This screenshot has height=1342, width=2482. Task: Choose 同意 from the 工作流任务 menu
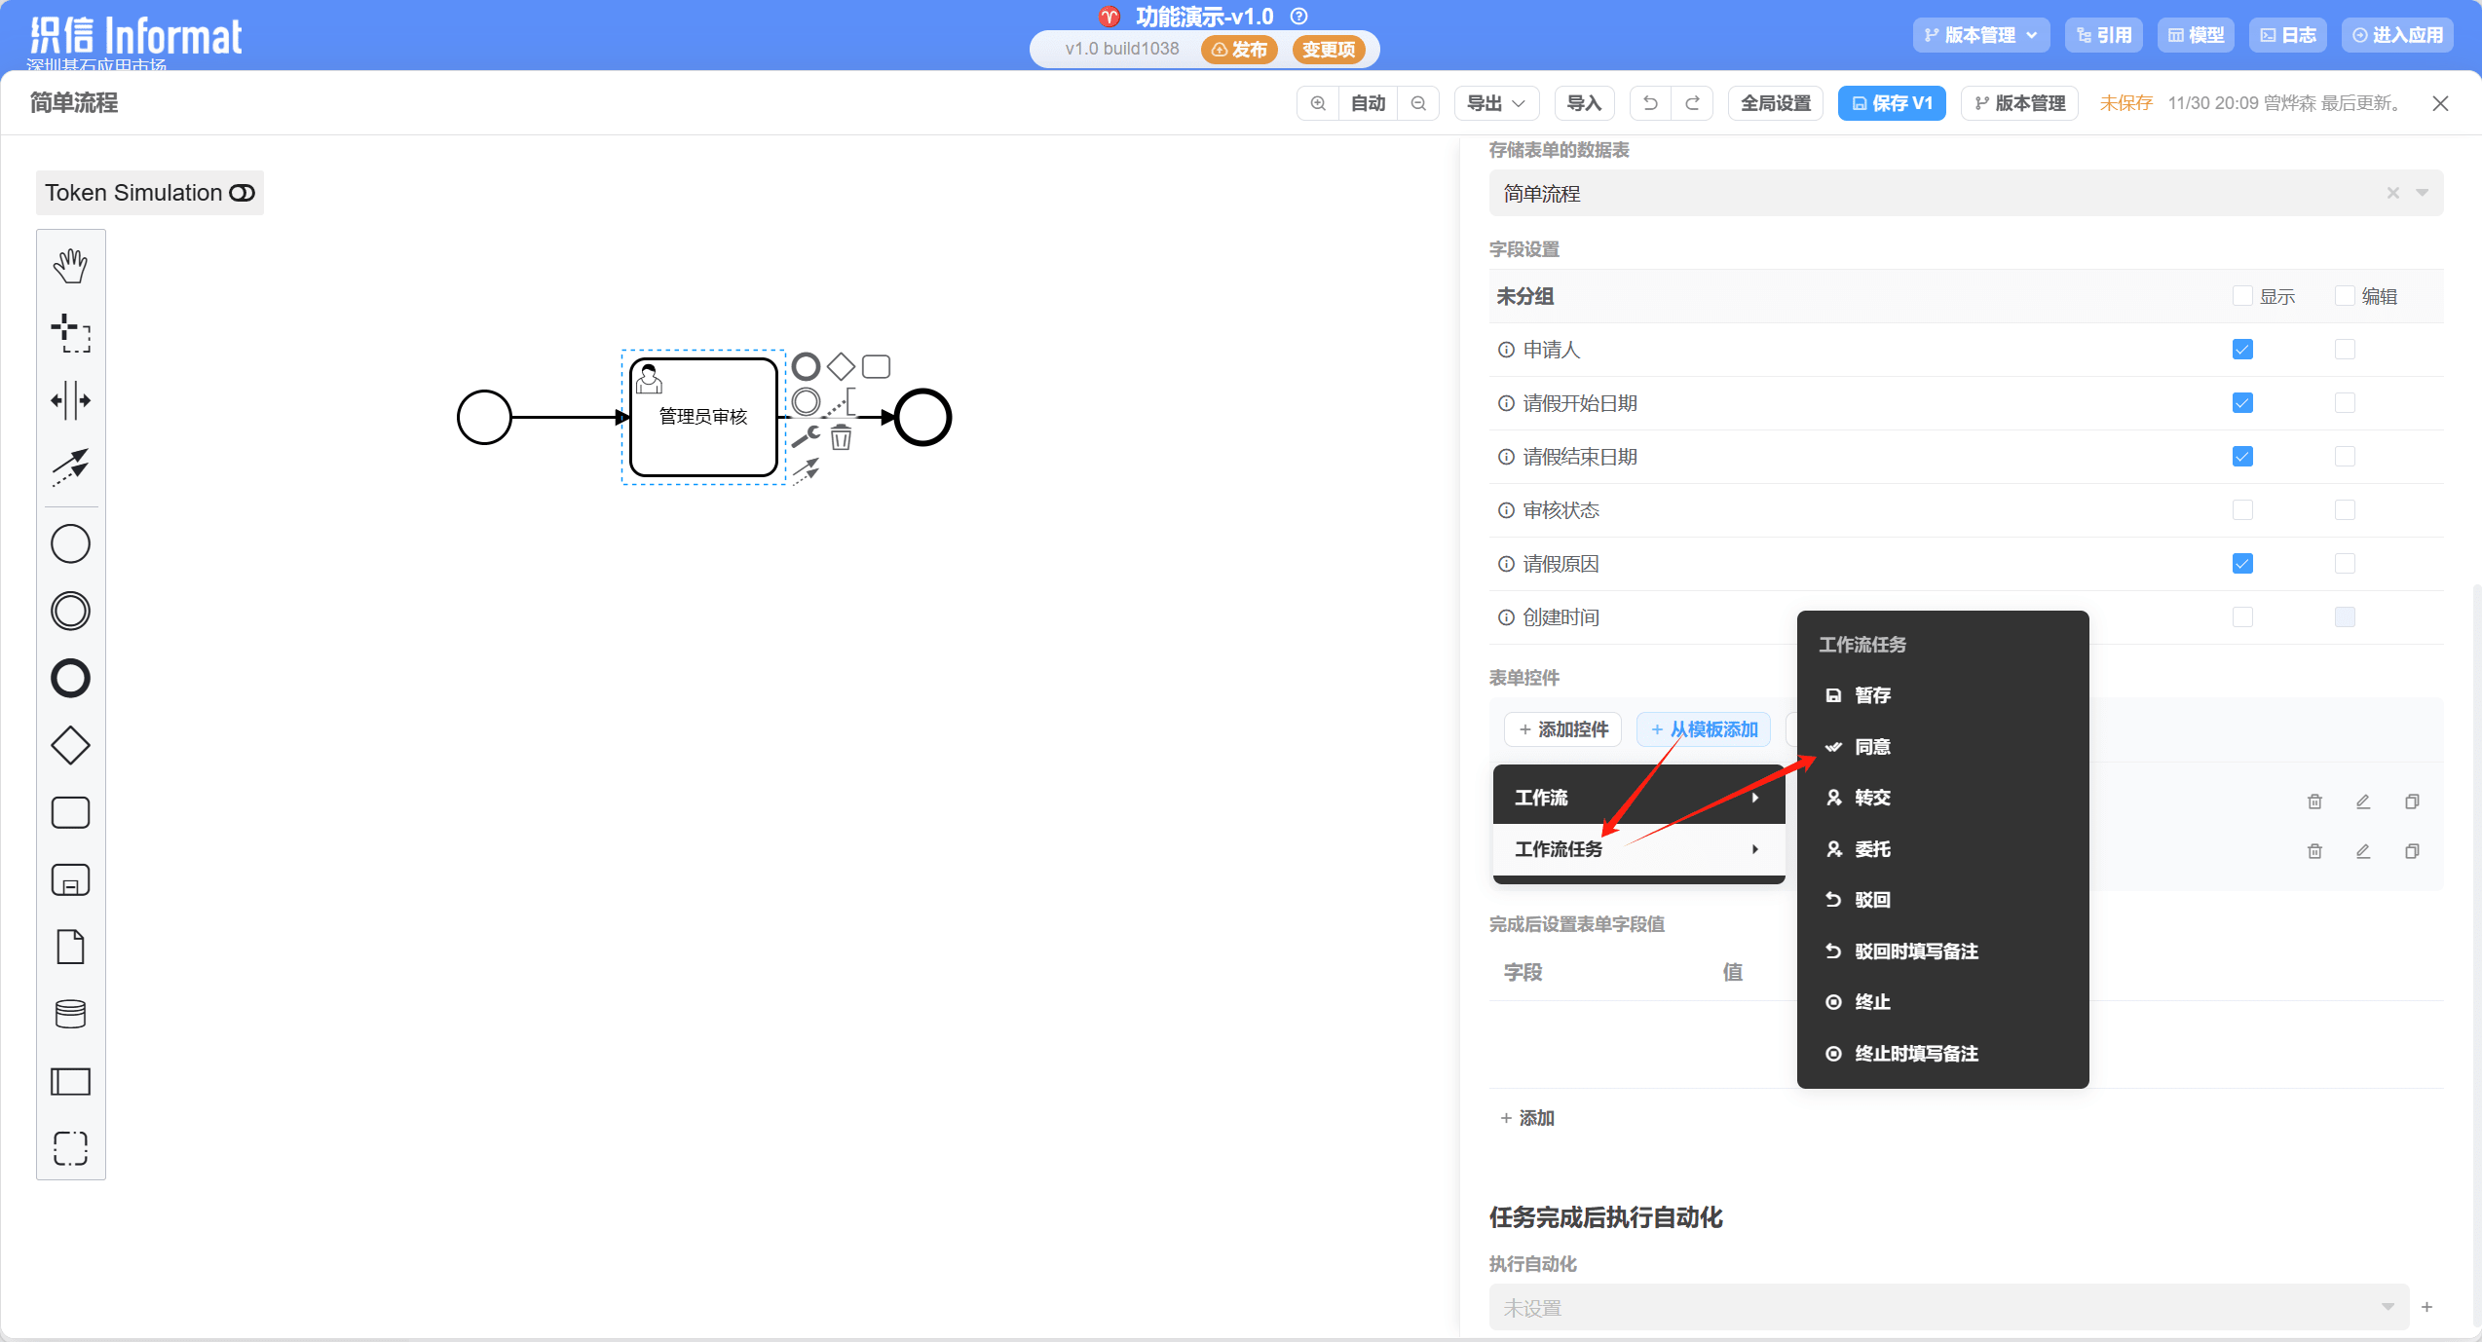[x=1871, y=747]
